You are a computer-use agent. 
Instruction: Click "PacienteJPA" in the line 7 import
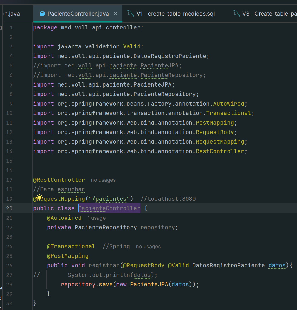point(153,84)
